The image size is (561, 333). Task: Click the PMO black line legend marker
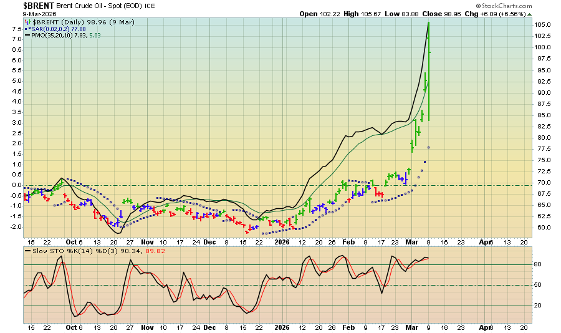pos(28,36)
